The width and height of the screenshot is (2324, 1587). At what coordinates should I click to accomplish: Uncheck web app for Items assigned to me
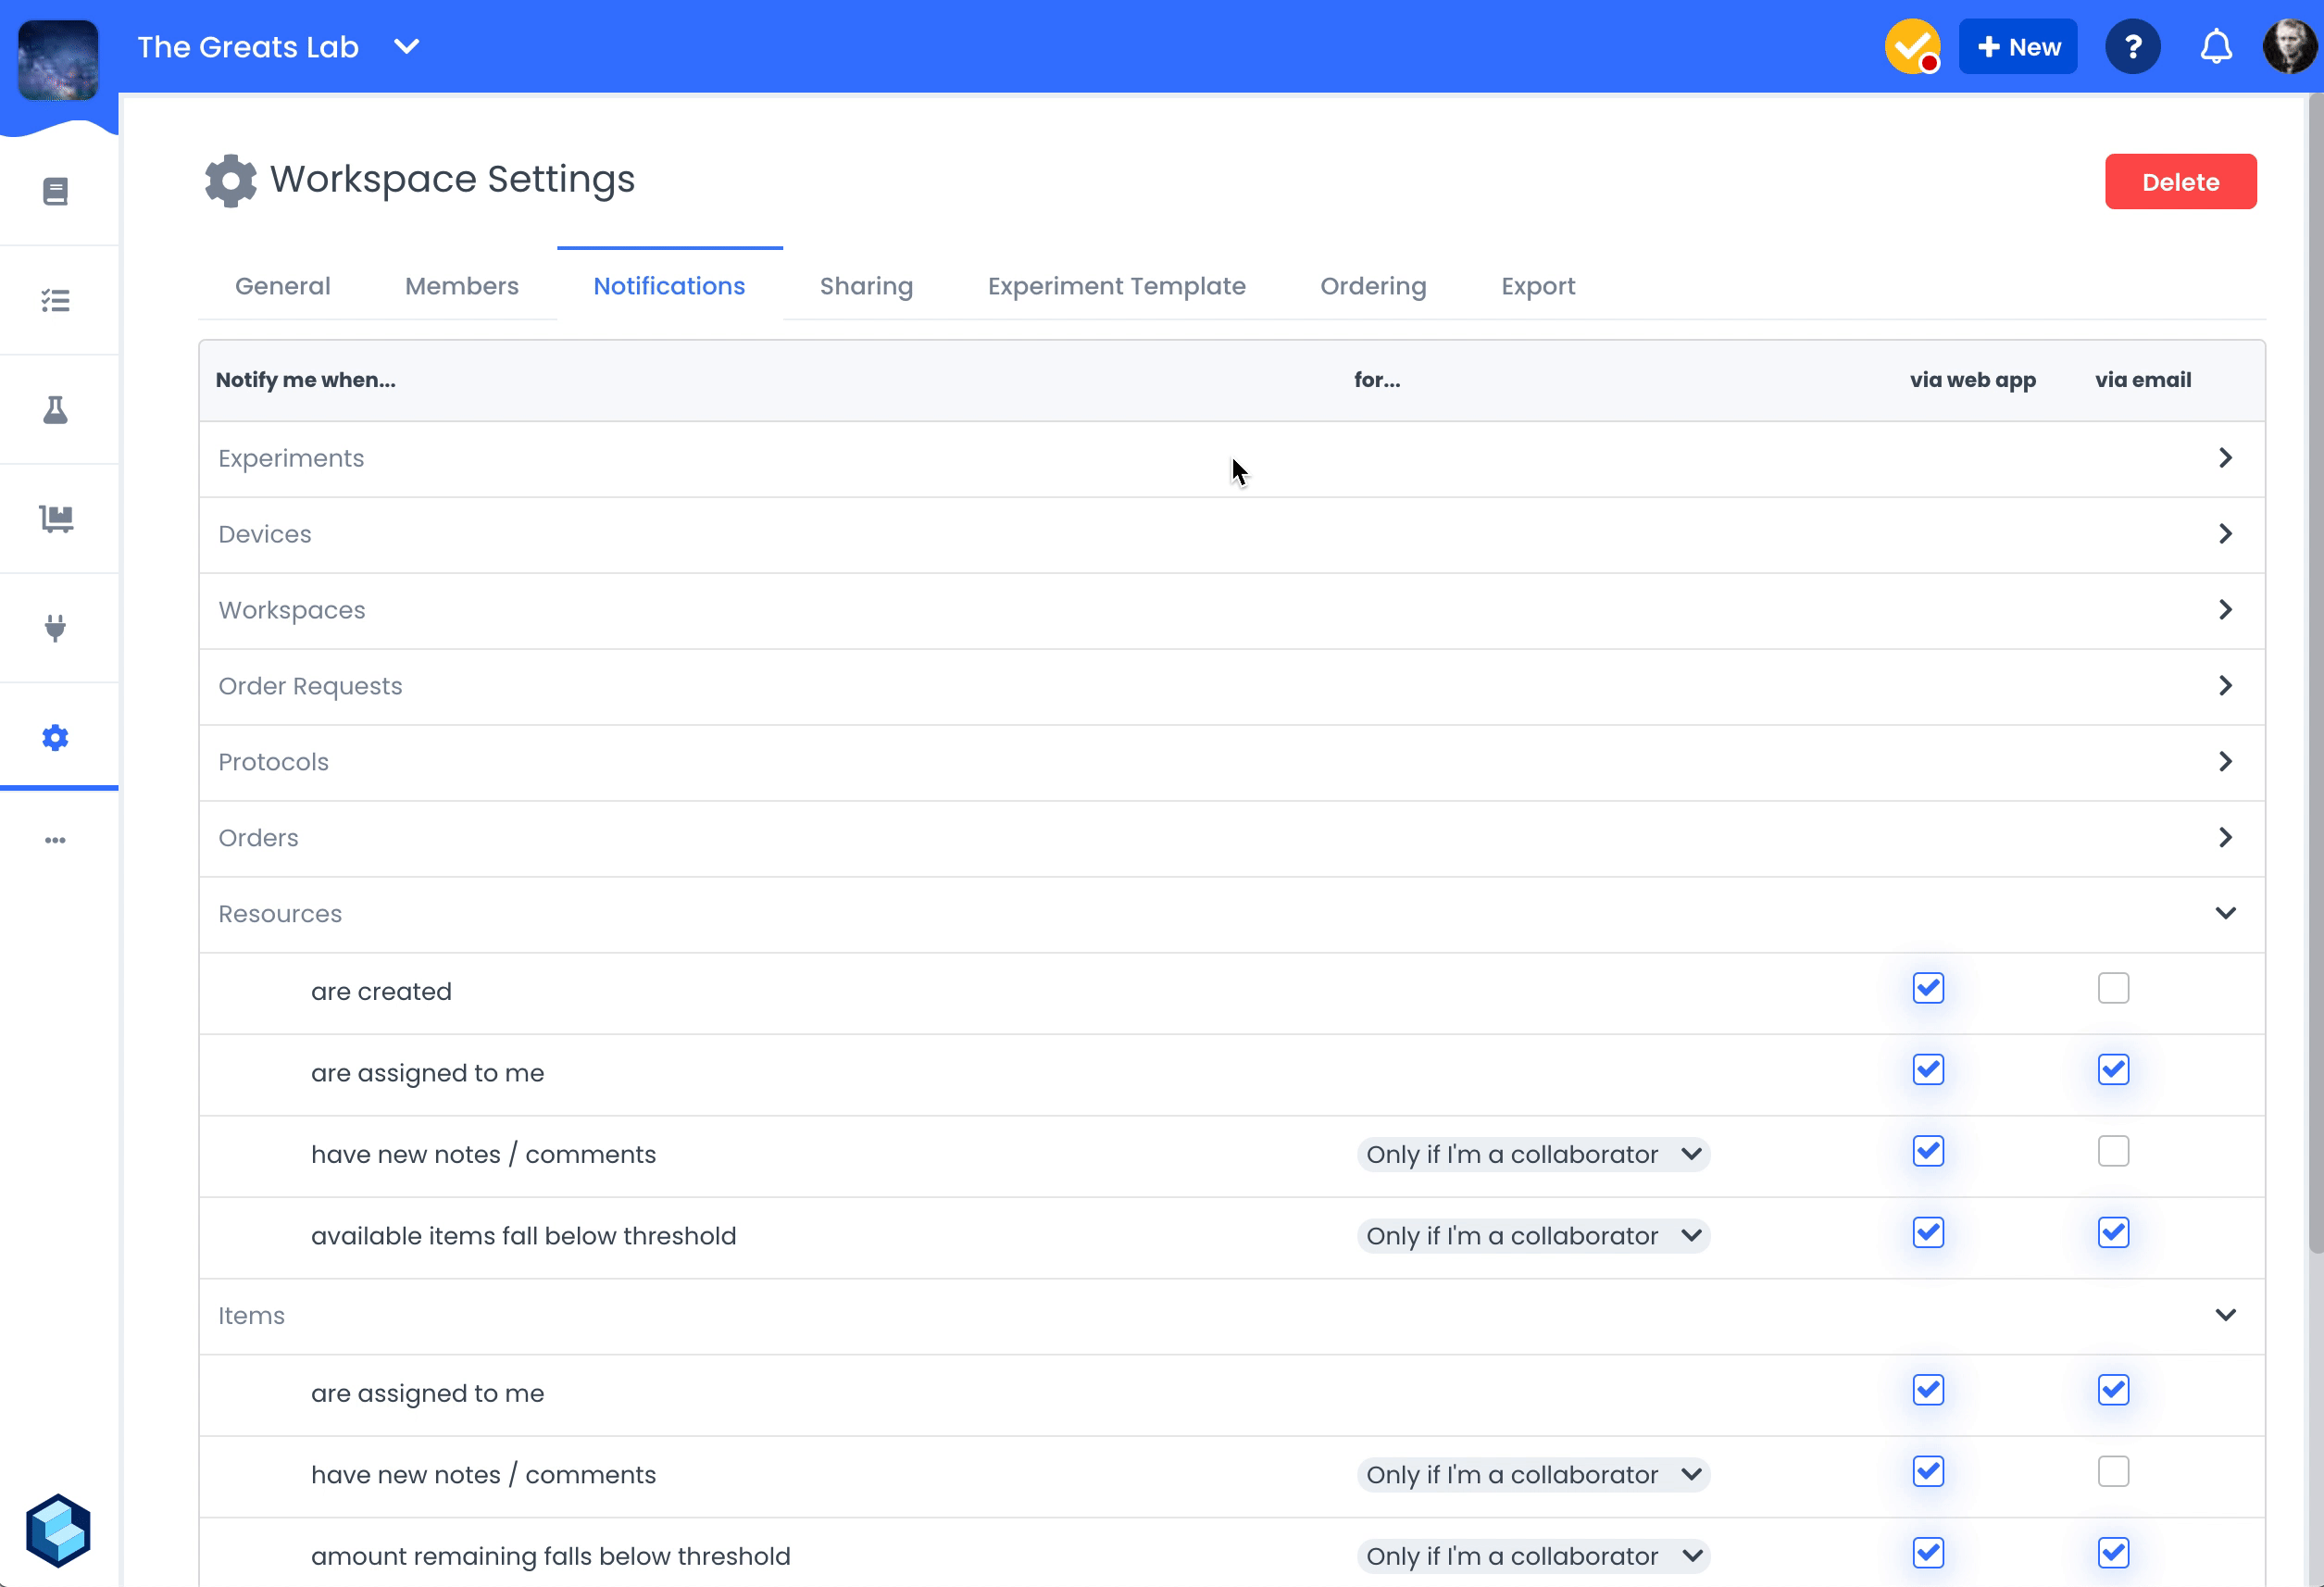point(1928,1390)
